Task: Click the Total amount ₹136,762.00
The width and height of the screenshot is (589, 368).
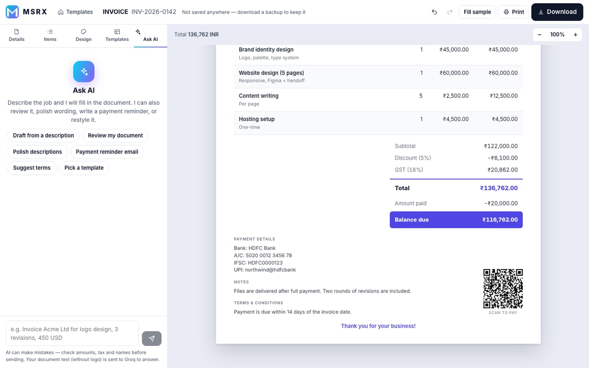Action: click(x=499, y=188)
